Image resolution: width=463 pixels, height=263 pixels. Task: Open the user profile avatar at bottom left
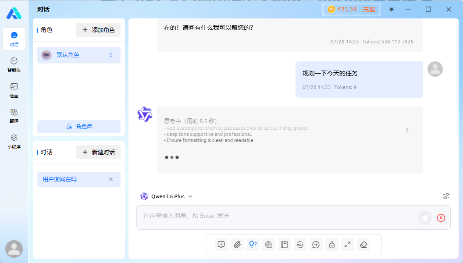coord(14,249)
